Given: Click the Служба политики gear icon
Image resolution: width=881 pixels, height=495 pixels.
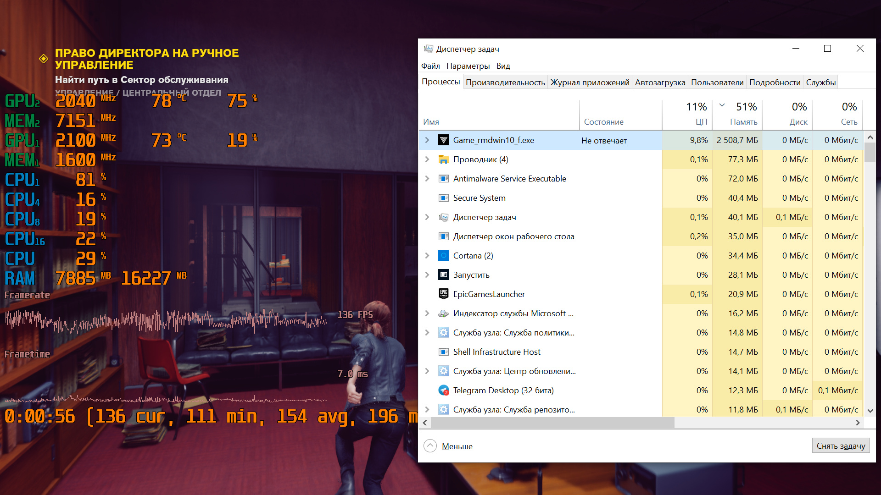Looking at the screenshot, I should coord(443,333).
